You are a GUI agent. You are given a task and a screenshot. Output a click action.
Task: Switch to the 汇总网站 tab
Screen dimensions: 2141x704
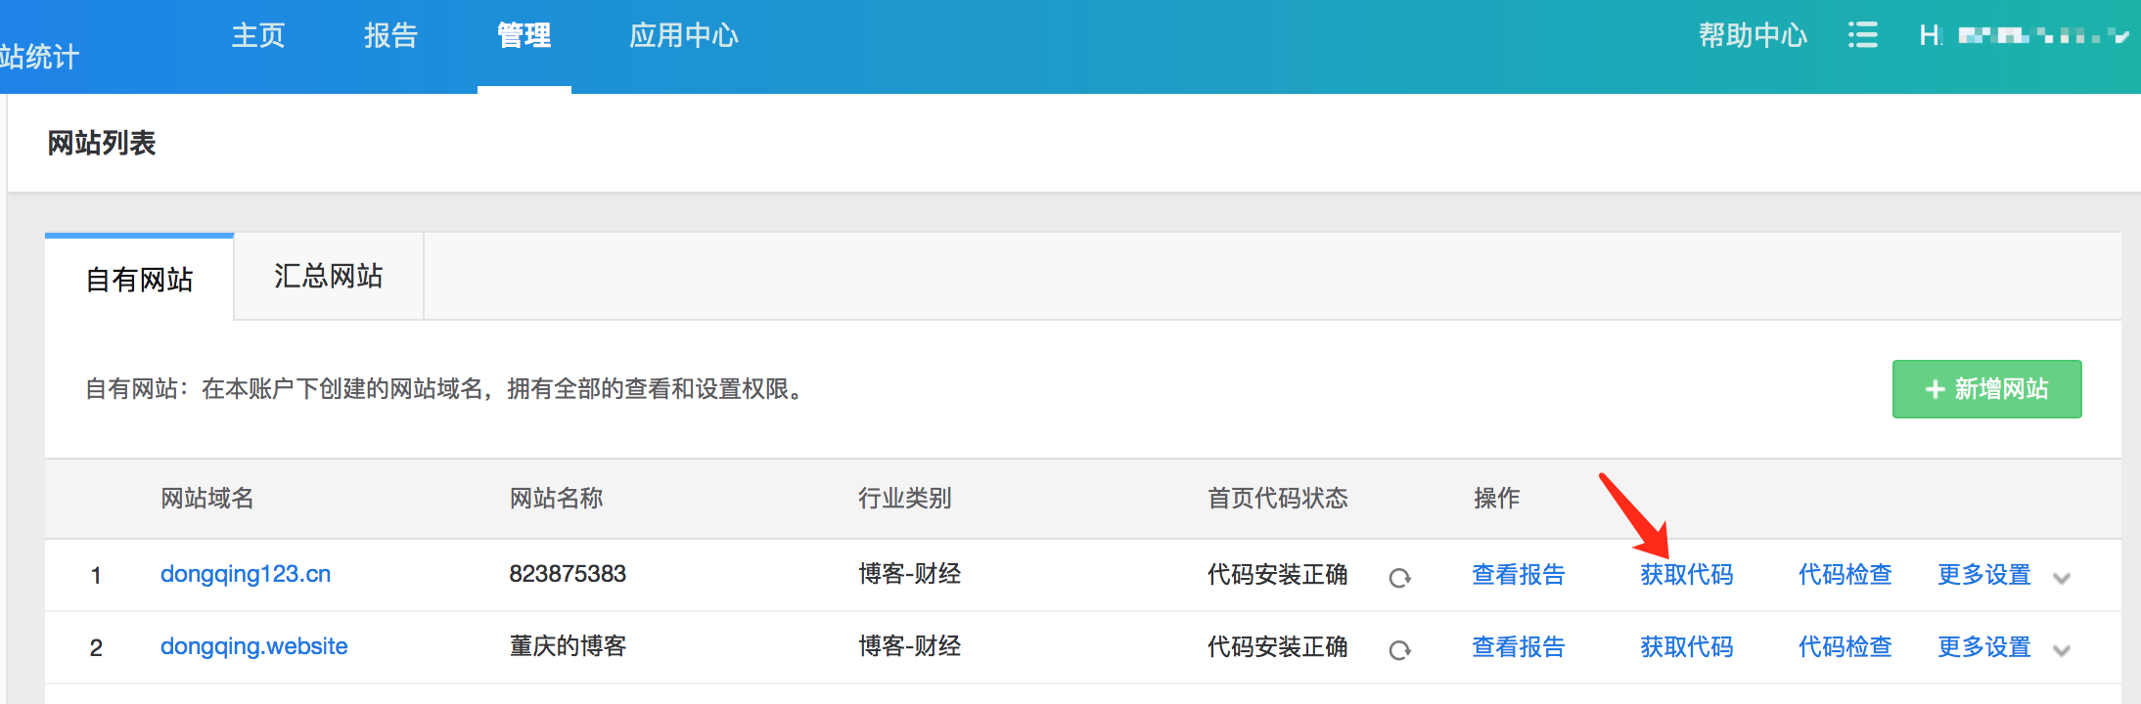[x=328, y=277]
